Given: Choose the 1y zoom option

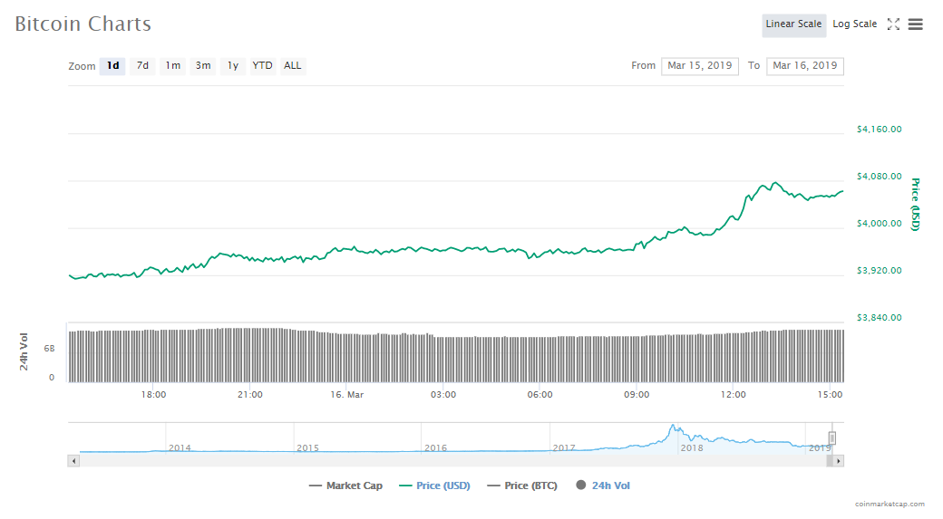Looking at the screenshot, I should [x=233, y=66].
